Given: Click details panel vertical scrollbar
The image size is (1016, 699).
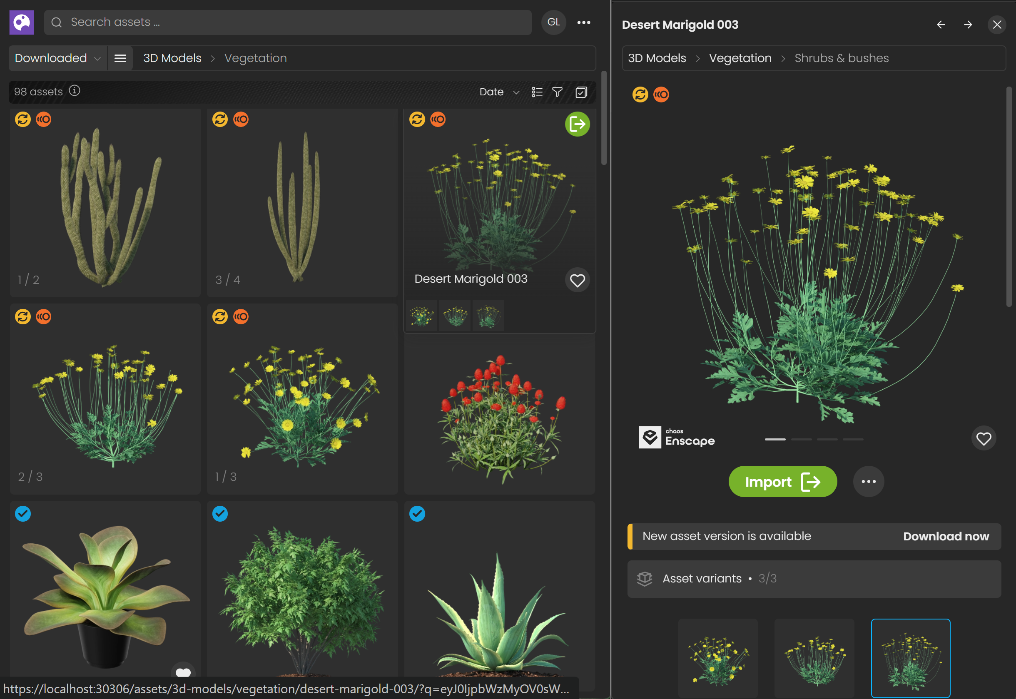Looking at the screenshot, I should point(1009,197).
